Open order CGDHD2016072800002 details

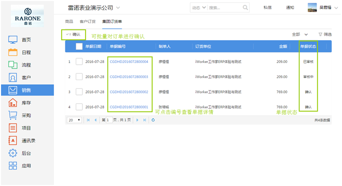point(129,92)
